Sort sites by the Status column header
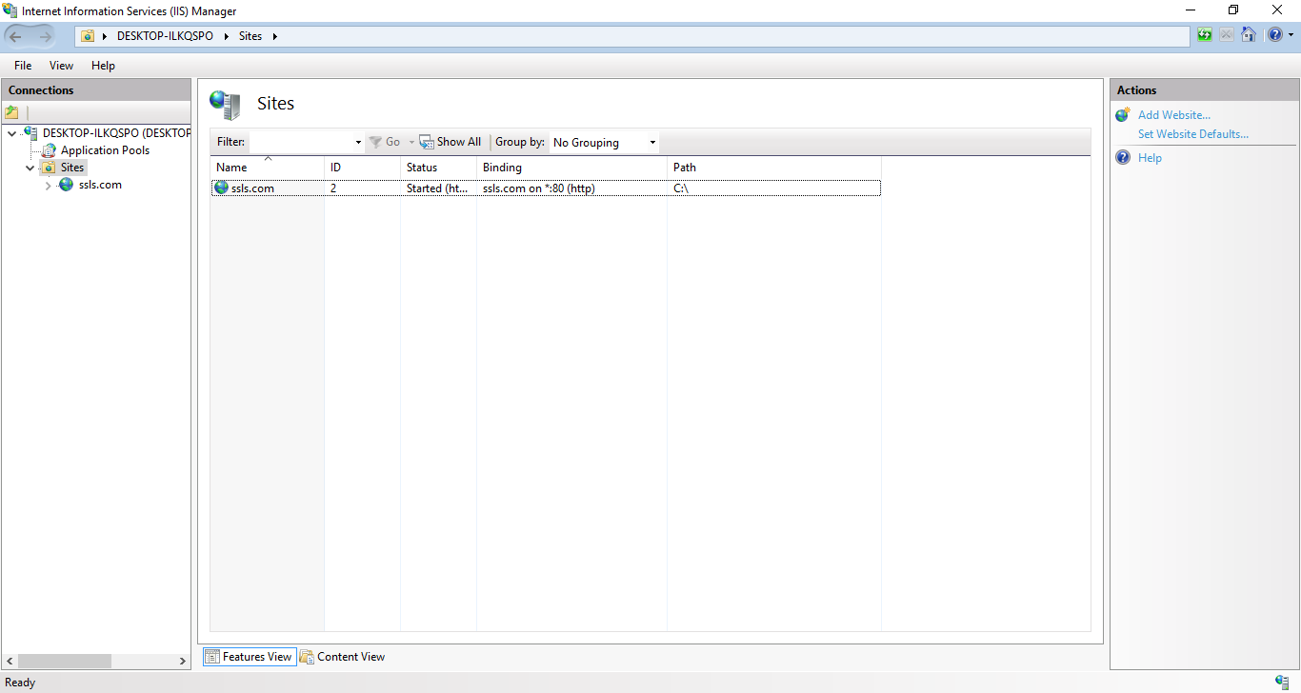The width and height of the screenshot is (1301, 693). [x=438, y=167]
